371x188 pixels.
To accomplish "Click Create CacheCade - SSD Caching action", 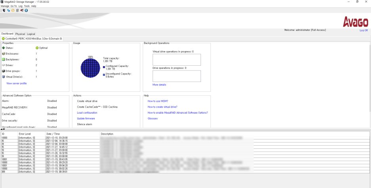I will [x=97, y=107].
